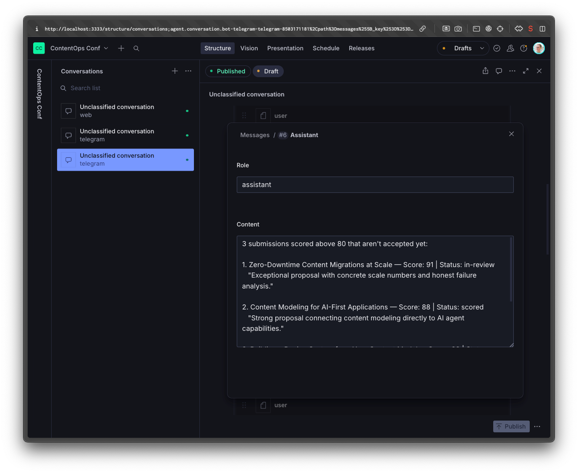Open document actions via the ellipsis icon
Viewport: 578px width, 473px height.
point(512,71)
